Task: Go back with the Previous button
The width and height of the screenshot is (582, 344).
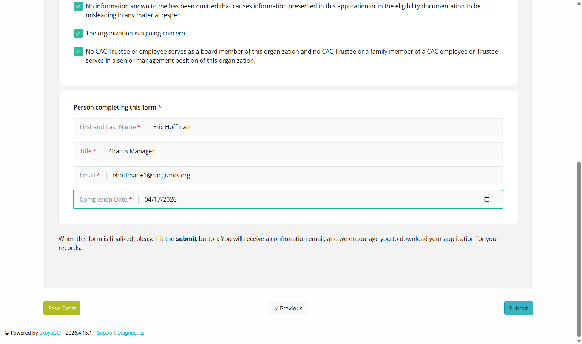Action: (288, 308)
